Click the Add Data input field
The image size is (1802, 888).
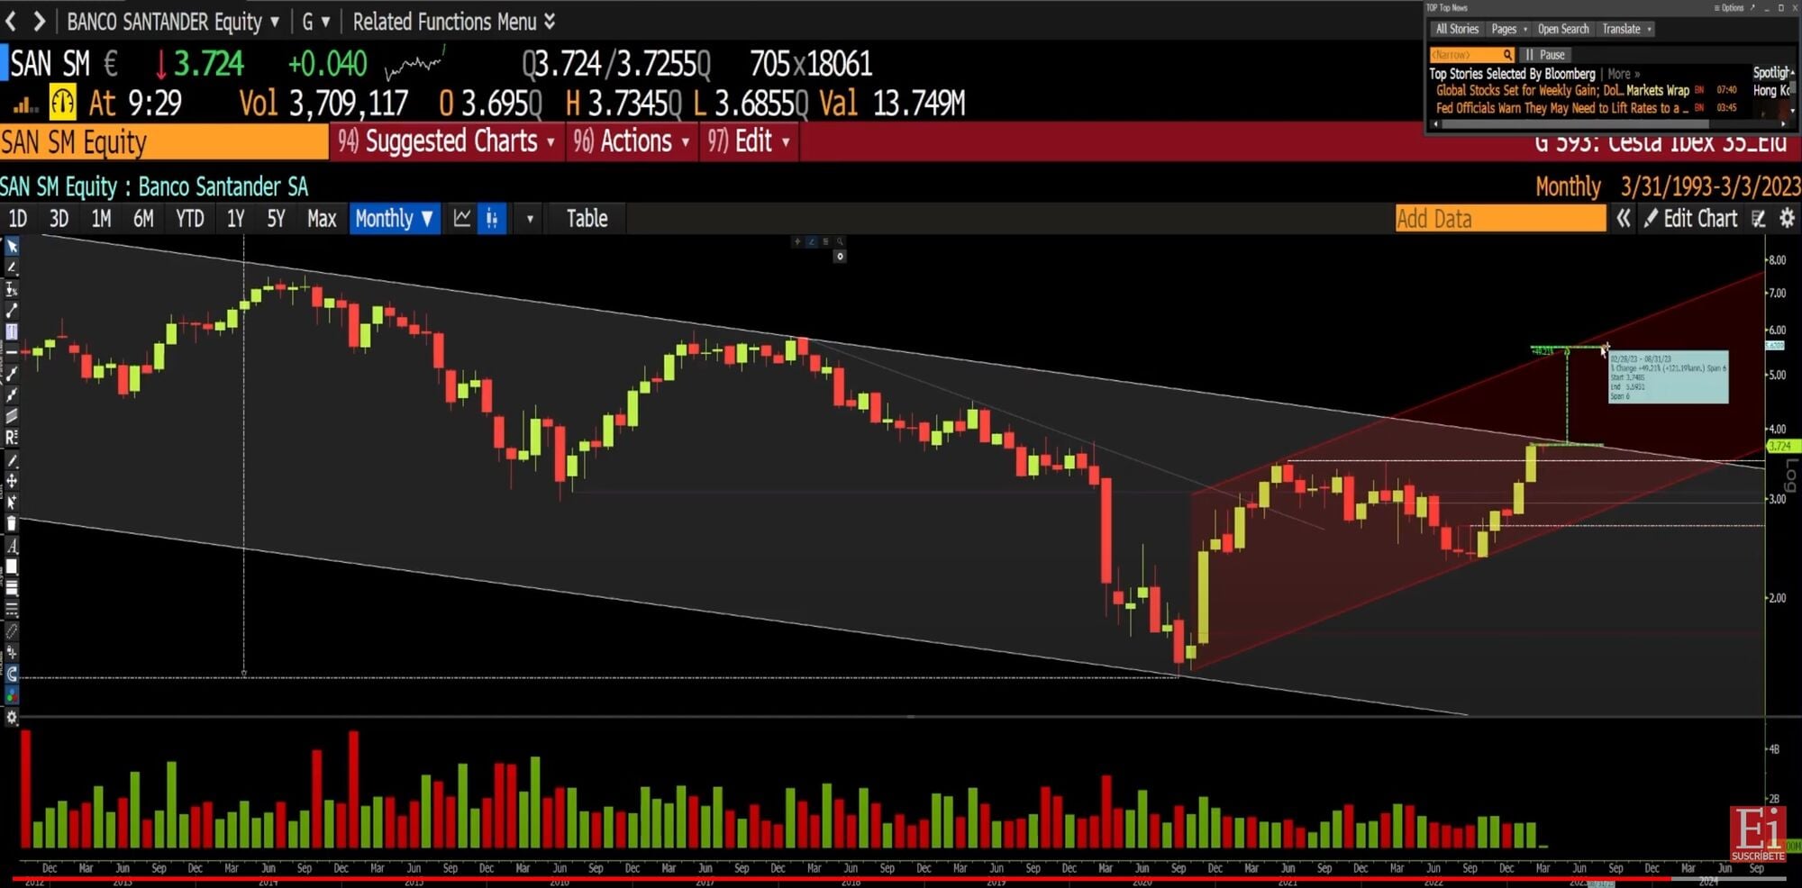pos(1500,219)
